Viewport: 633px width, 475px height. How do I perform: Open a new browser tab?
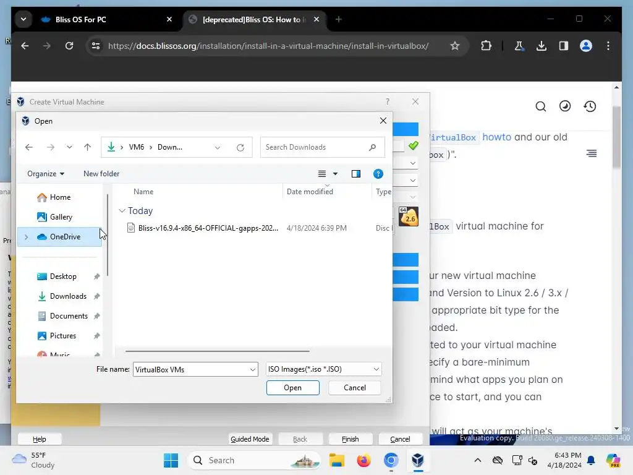(339, 19)
